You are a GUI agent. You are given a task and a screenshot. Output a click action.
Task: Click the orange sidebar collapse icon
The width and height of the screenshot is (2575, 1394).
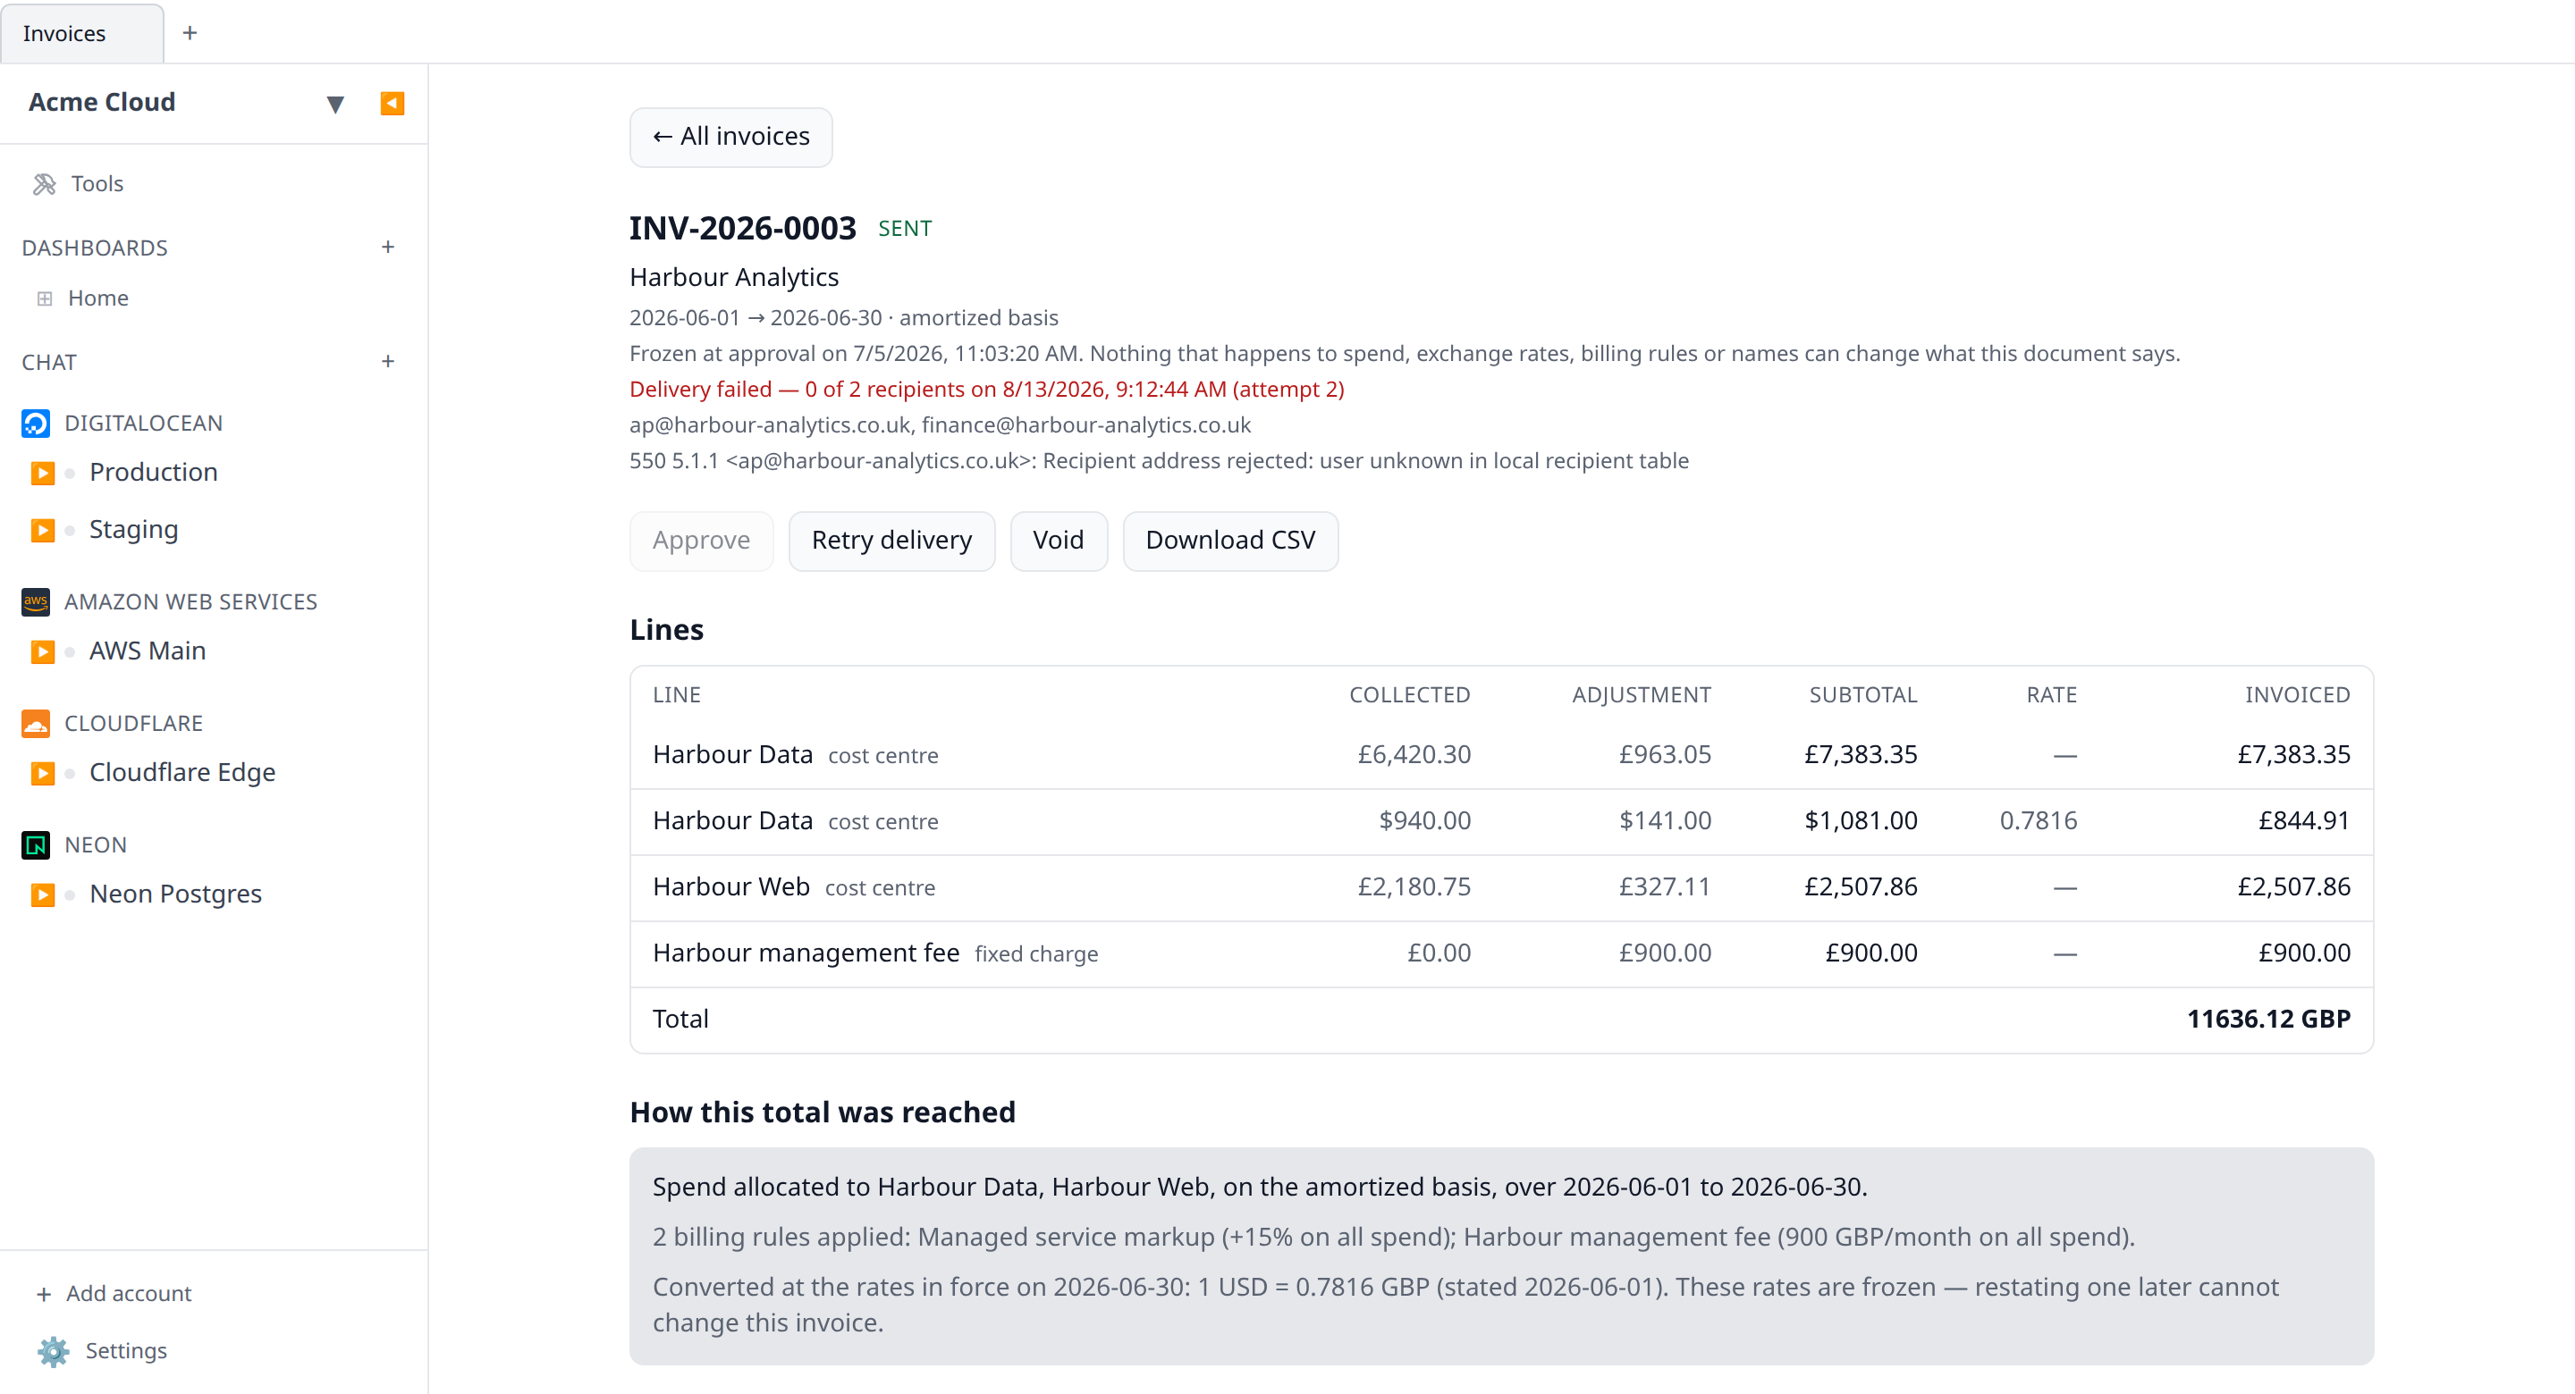click(x=392, y=103)
